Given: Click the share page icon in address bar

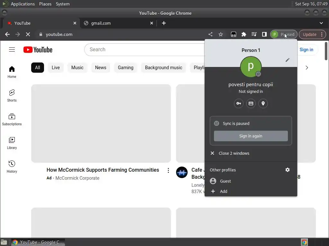Looking at the screenshot, I should [x=210, y=34].
